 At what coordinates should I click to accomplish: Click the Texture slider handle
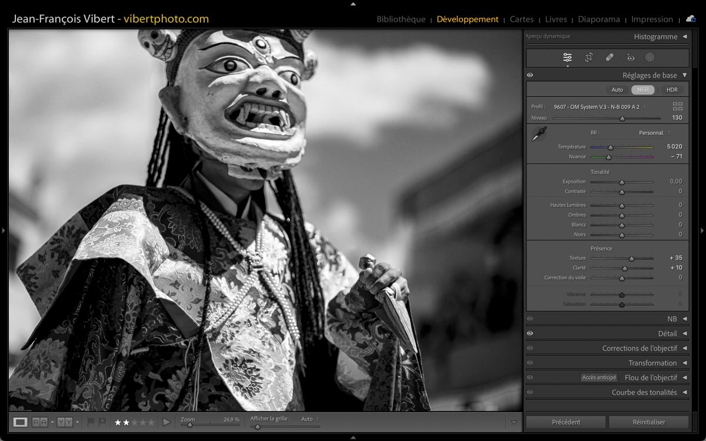[631, 258]
